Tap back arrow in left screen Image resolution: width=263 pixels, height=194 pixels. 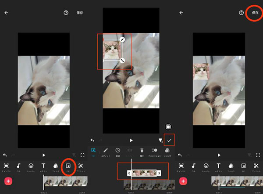(x=7, y=13)
